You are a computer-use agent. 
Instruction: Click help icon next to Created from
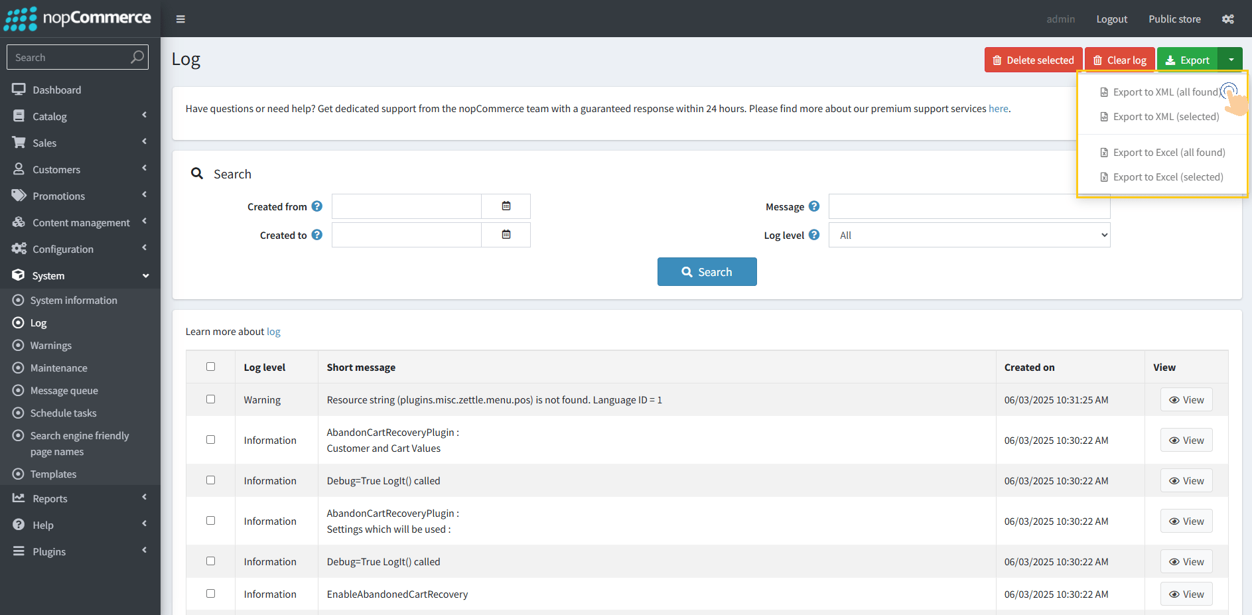317,206
